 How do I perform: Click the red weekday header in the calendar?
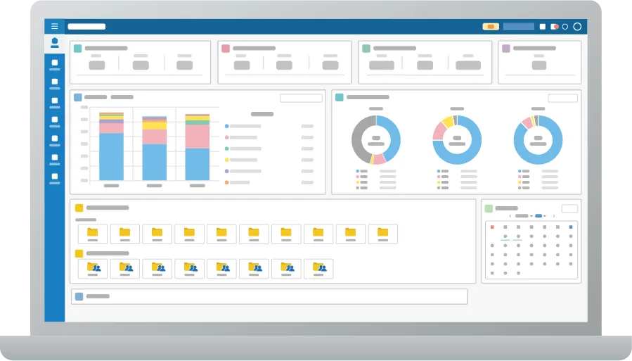tap(492, 227)
